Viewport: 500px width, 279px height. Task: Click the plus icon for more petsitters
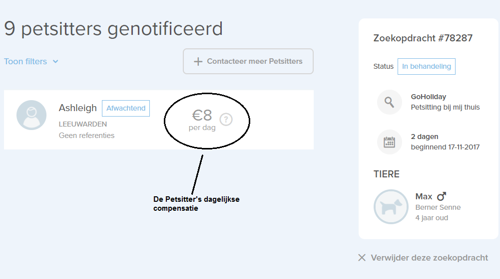(x=198, y=61)
